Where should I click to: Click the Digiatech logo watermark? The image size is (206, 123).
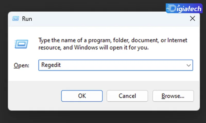tap(184, 8)
